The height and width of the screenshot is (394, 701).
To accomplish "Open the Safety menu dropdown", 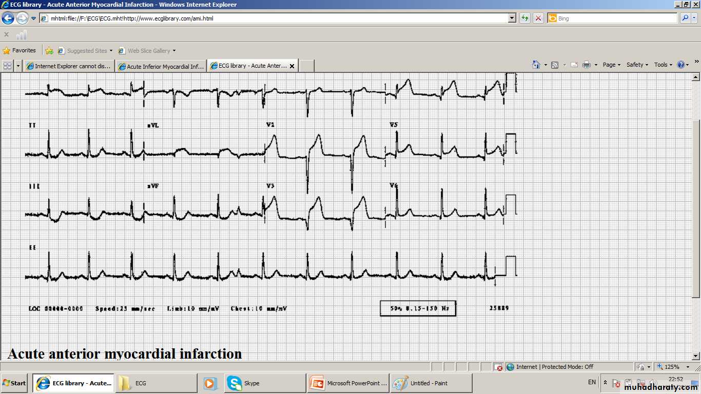I will pyautogui.click(x=637, y=65).
